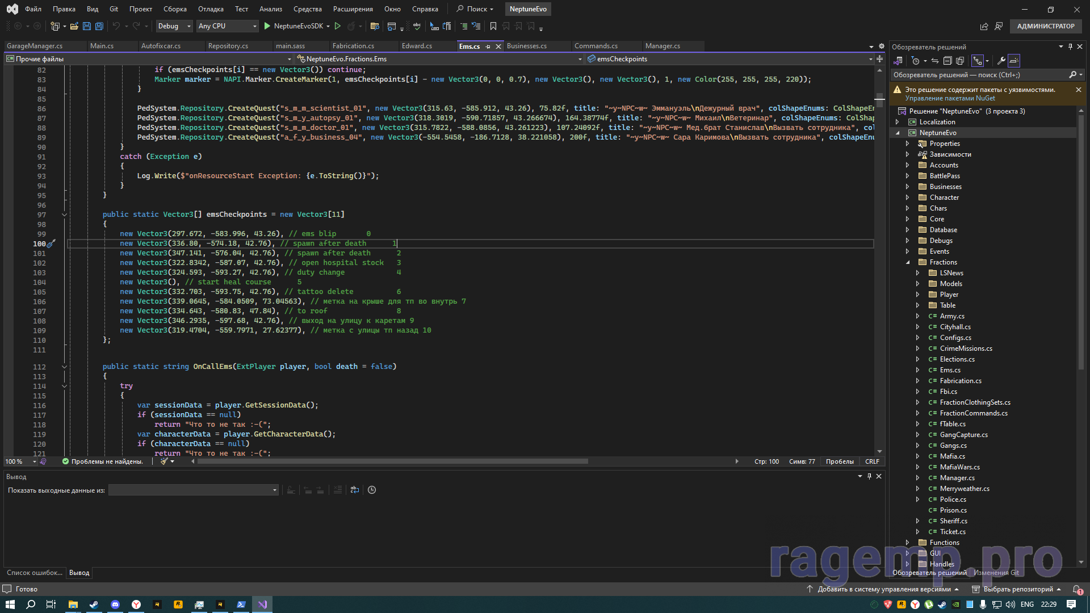Expand the LSNews folder
The image size is (1090, 613).
(917, 273)
